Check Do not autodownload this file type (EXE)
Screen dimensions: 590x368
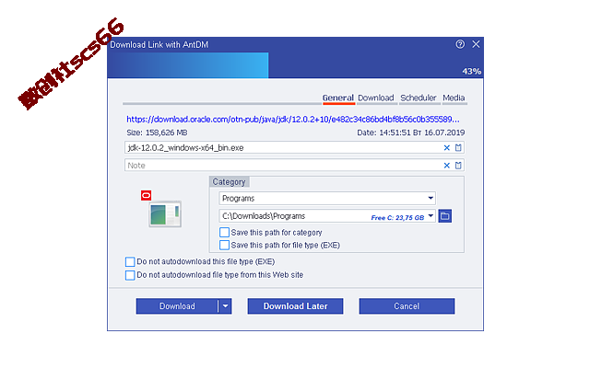pyautogui.click(x=130, y=261)
